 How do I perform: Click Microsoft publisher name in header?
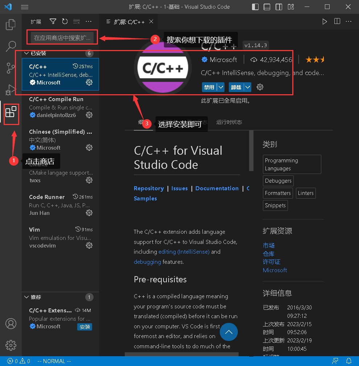tap(223, 60)
